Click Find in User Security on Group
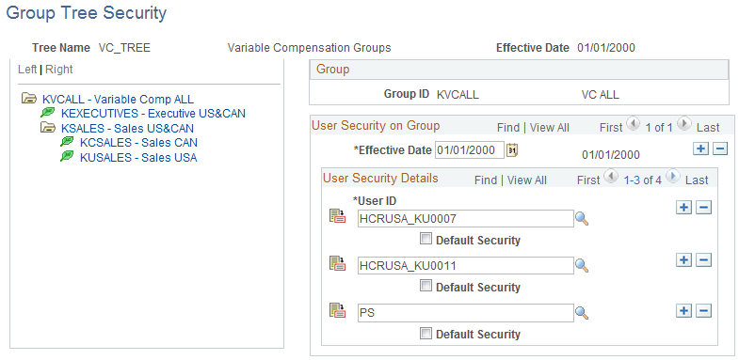739x360 pixels. coord(508,128)
